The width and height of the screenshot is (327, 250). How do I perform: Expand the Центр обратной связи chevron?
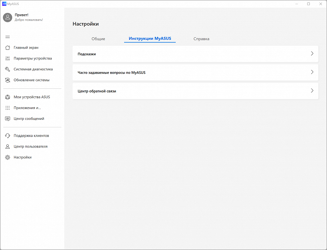(312, 90)
